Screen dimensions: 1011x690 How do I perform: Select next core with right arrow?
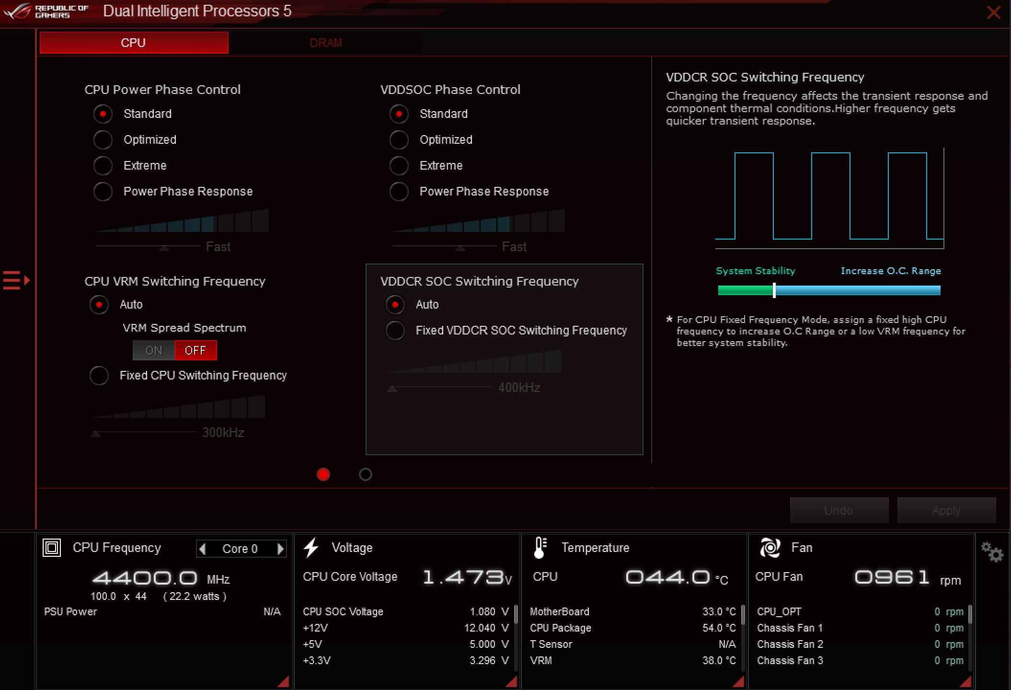coord(281,549)
